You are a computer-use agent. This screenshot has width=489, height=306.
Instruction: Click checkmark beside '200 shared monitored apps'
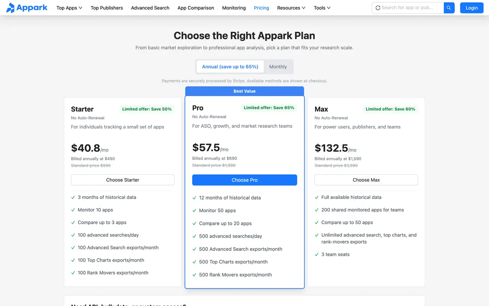pyautogui.click(x=317, y=210)
